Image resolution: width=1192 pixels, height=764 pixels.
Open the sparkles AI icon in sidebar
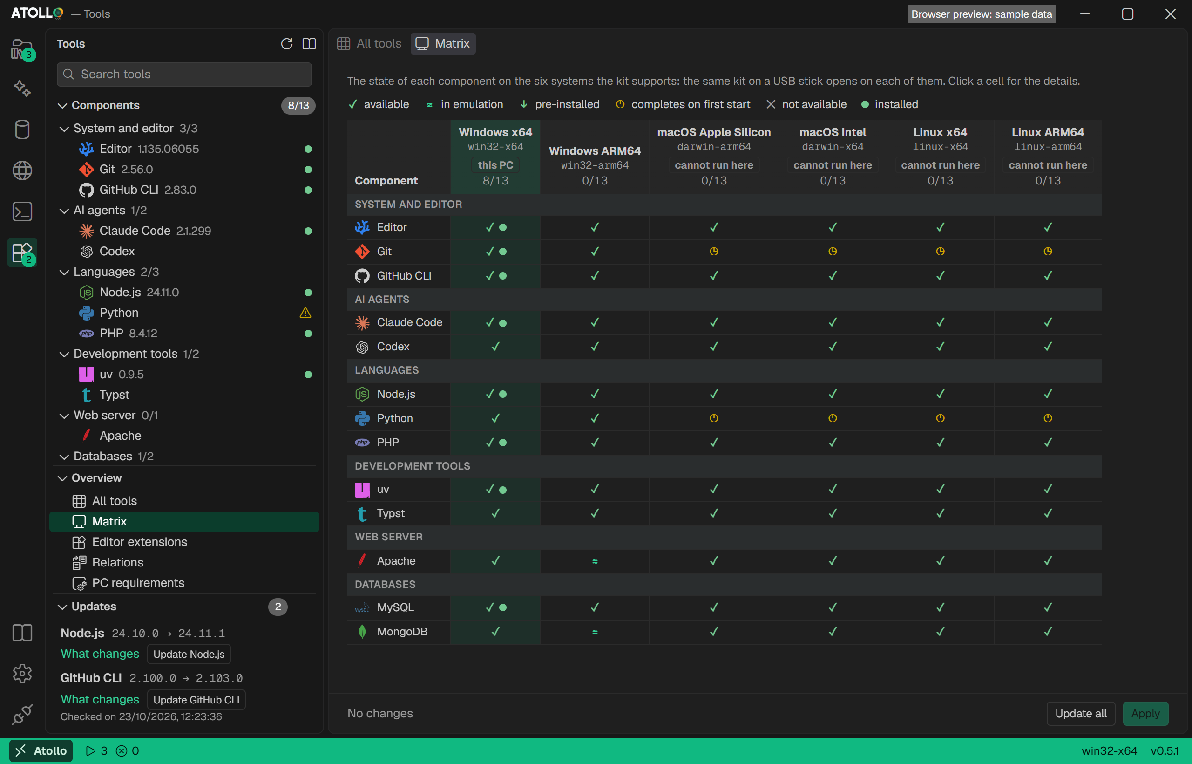click(x=22, y=89)
